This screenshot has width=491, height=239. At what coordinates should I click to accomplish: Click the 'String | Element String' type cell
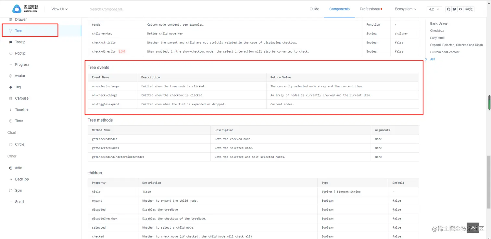tap(353, 192)
